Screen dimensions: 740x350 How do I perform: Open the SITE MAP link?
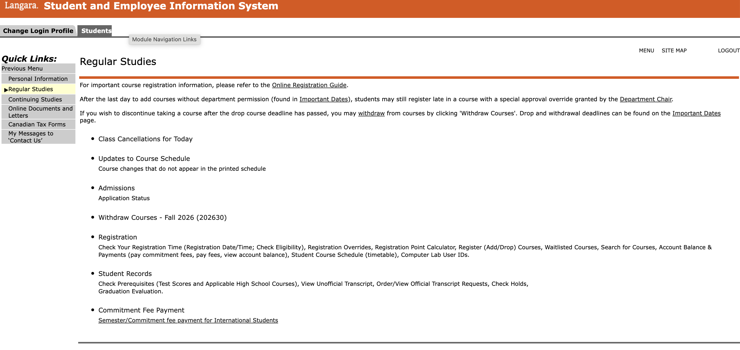click(x=674, y=51)
